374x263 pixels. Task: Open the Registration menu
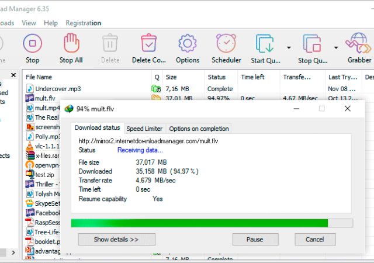83,23
